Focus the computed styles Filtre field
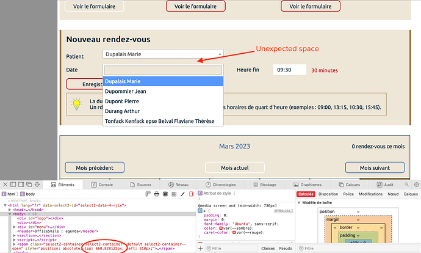 coord(358,249)
